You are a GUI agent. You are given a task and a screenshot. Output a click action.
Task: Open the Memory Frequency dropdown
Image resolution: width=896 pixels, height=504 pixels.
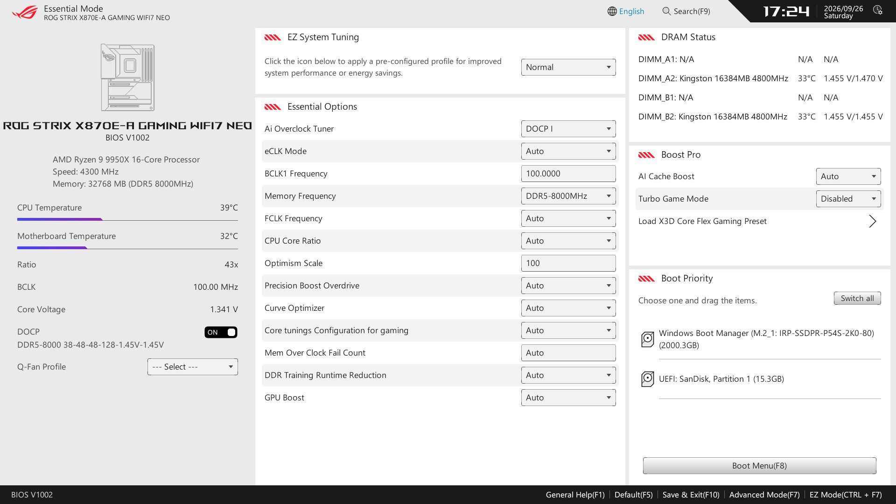pyautogui.click(x=568, y=196)
